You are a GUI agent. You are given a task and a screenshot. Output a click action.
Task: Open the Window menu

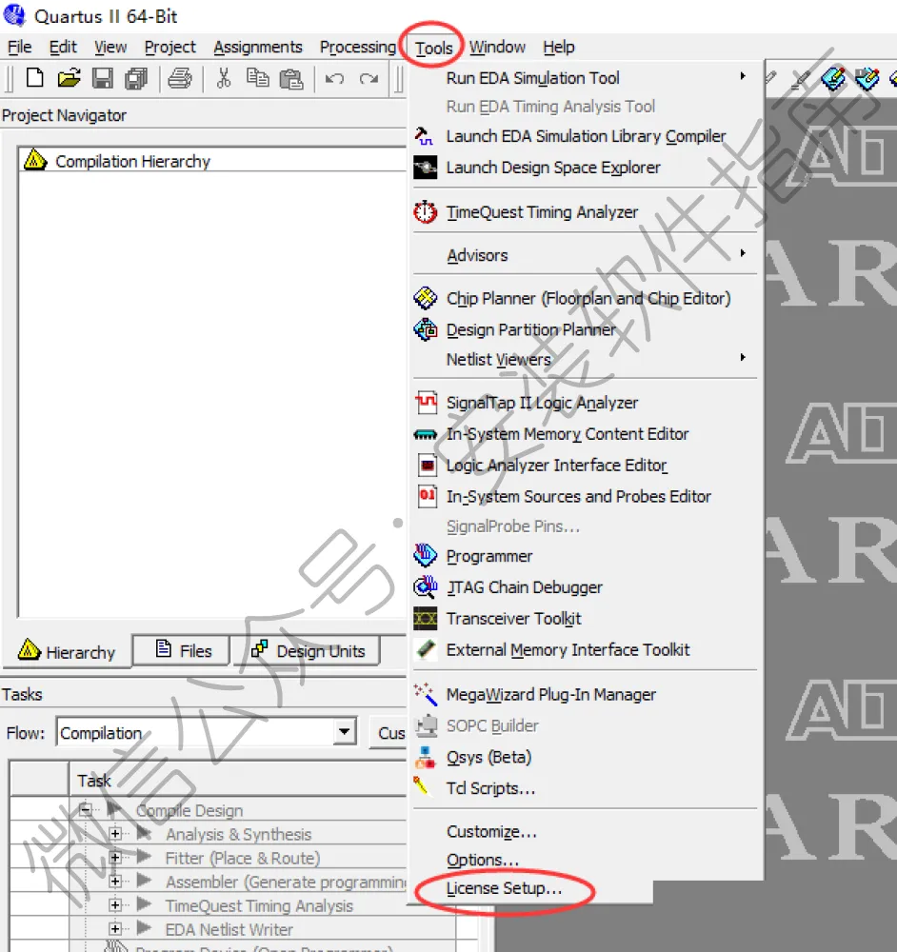pyautogui.click(x=497, y=47)
